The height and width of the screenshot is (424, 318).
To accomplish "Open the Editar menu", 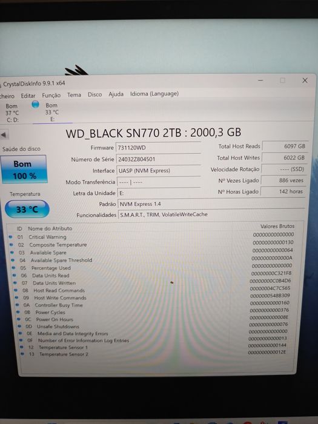I will coord(28,96).
